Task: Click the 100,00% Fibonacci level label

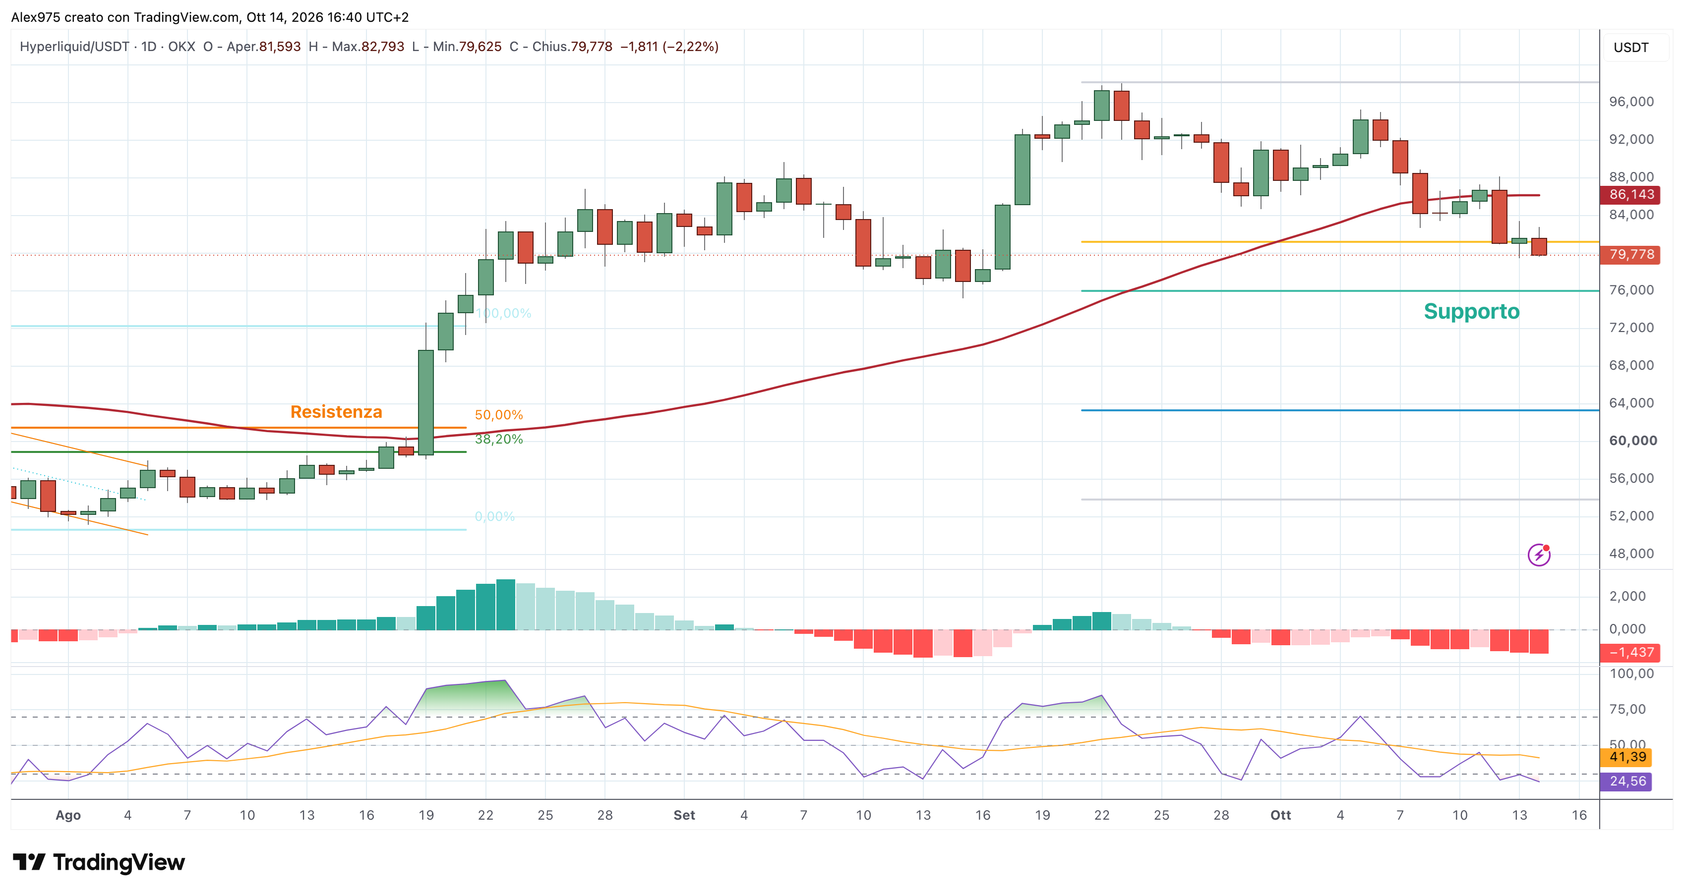Action: (x=503, y=314)
